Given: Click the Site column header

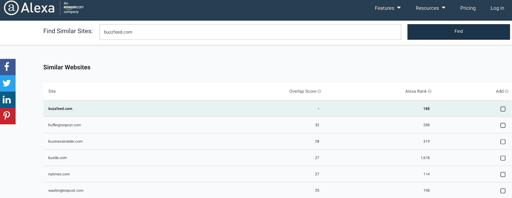Looking at the screenshot, I should tap(52, 91).
